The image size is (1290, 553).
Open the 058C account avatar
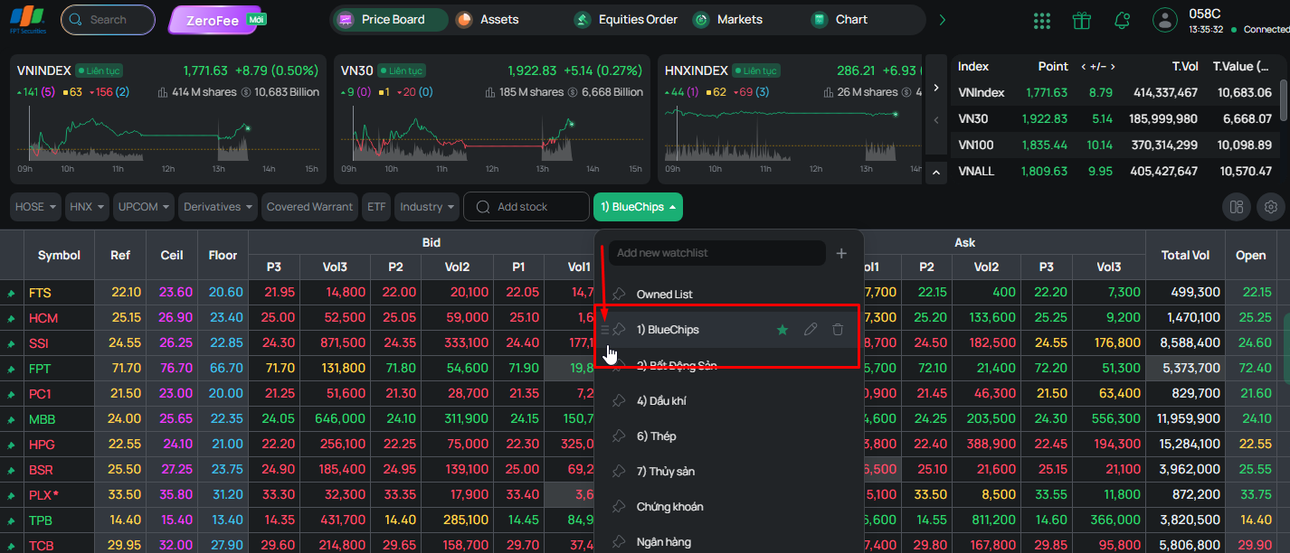click(x=1165, y=20)
